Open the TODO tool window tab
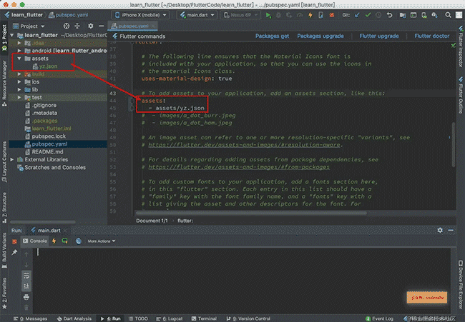Image resolution: width=465 pixels, height=322 pixels. (x=138, y=318)
